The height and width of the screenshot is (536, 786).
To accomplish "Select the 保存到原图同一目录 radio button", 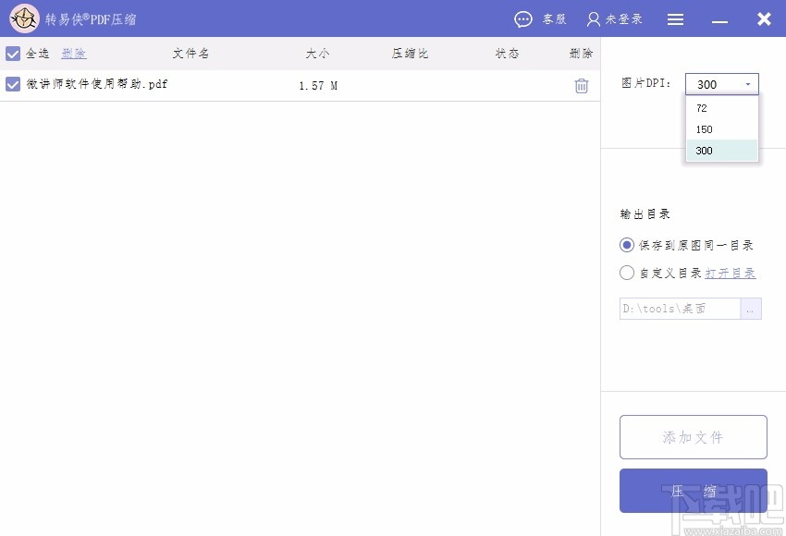I will [626, 245].
